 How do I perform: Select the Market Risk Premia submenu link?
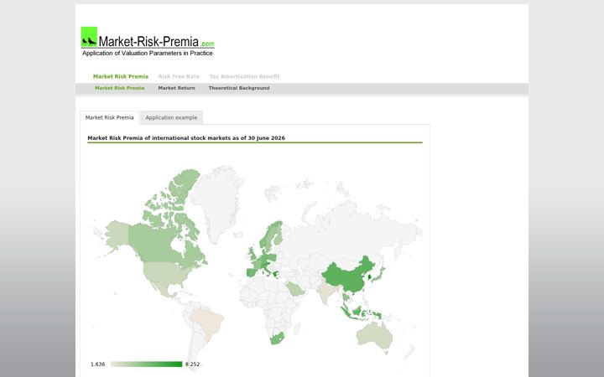click(x=119, y=88)
